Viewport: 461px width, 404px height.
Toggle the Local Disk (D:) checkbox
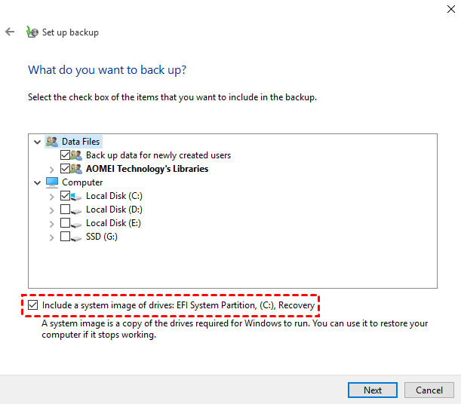65,210
